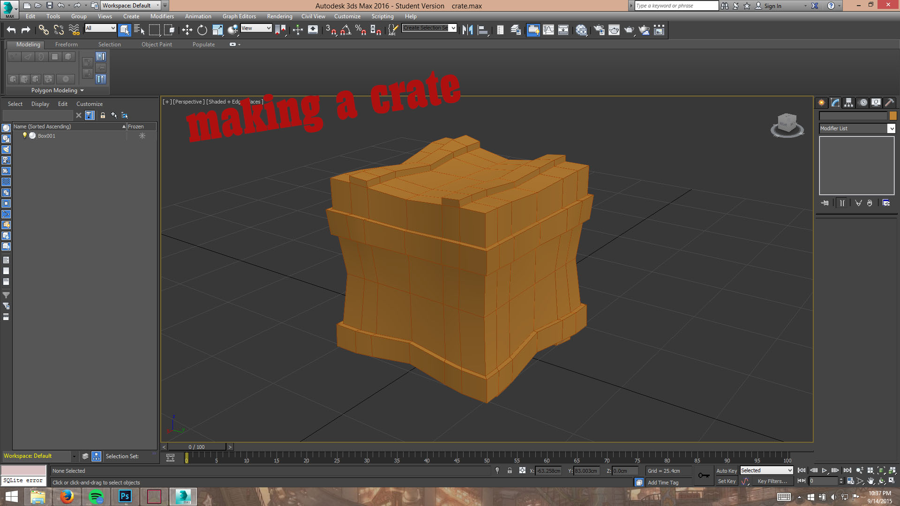The height and width of the screenshot is (506, 900).
Task: Open the Utilities panel with the hammer icon
Action: 889,103
